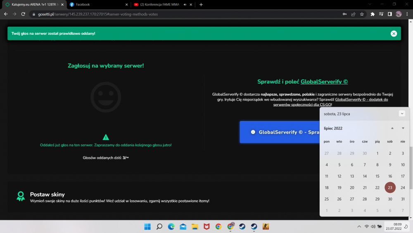
Task: Choose calendar day 19
Action: 339,187
